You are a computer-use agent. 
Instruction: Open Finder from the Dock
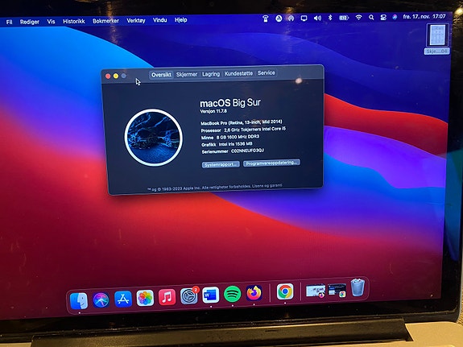pyautogui.click(x=79, y=300)
